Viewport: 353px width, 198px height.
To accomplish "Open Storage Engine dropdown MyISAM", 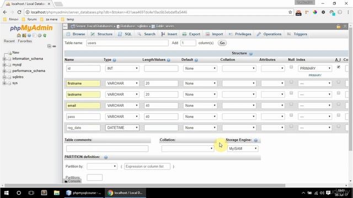I will [x=243, y=148].
